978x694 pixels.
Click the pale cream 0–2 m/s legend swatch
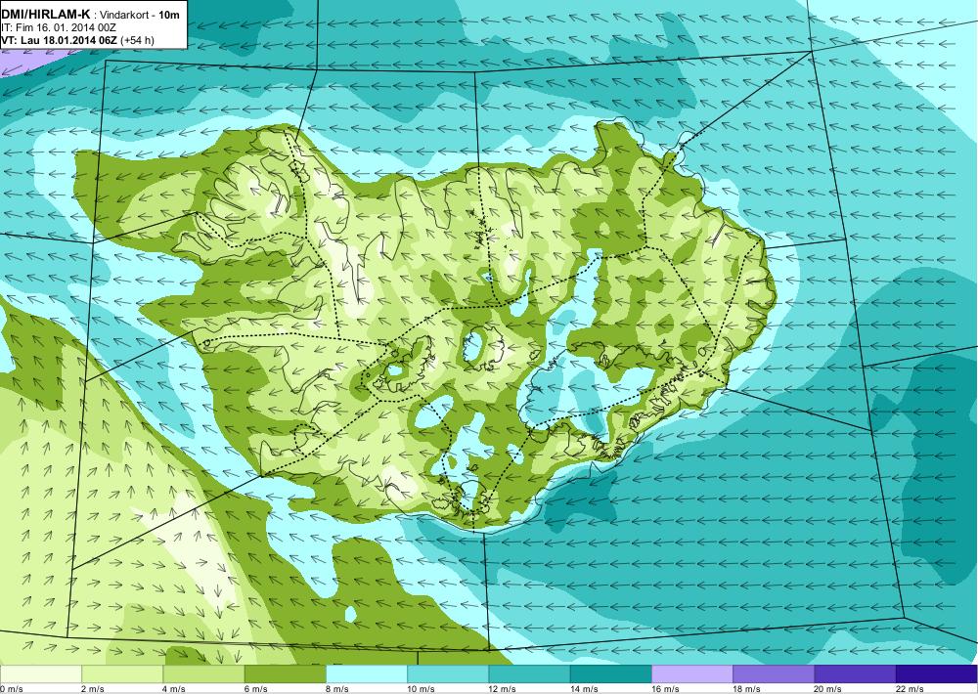40,674
